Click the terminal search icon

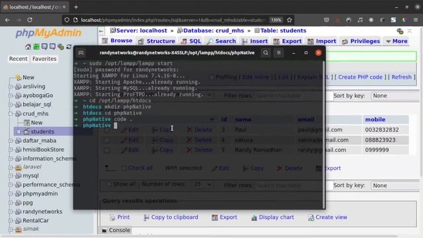[x=266, y=53]
